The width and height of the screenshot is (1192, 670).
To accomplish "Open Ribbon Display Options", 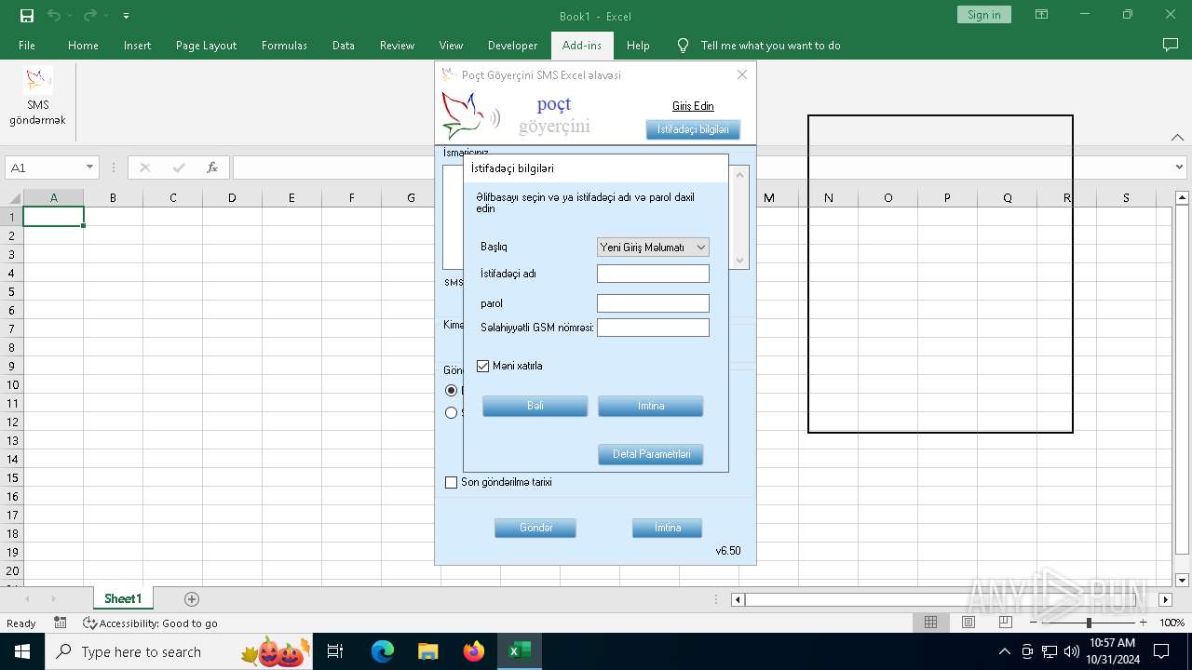I will click(x=1041, y=15).
